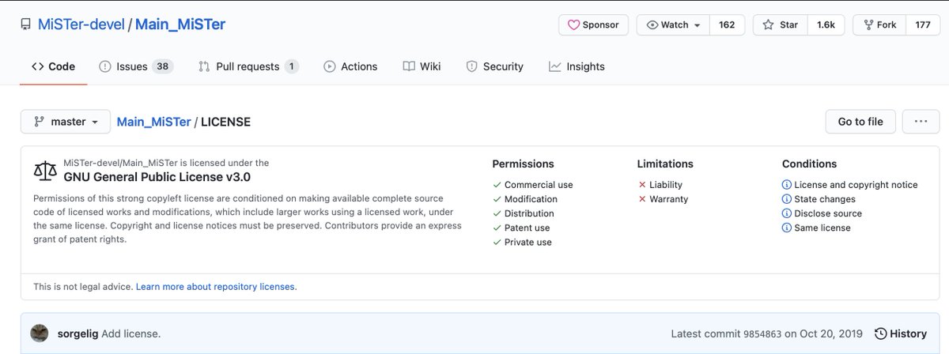This screenshot has height=354, width=949.
Task: Star the repository
Action: pyautogui.click(x=780, y=24)
